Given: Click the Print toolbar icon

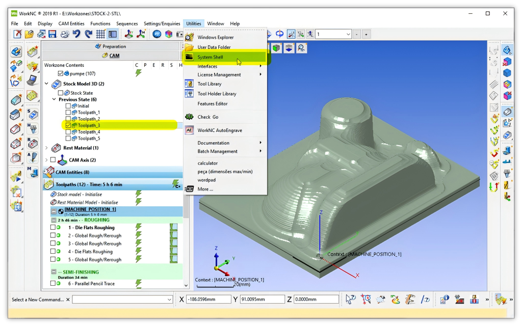Looking at the screenshot, I should (65, 34).
